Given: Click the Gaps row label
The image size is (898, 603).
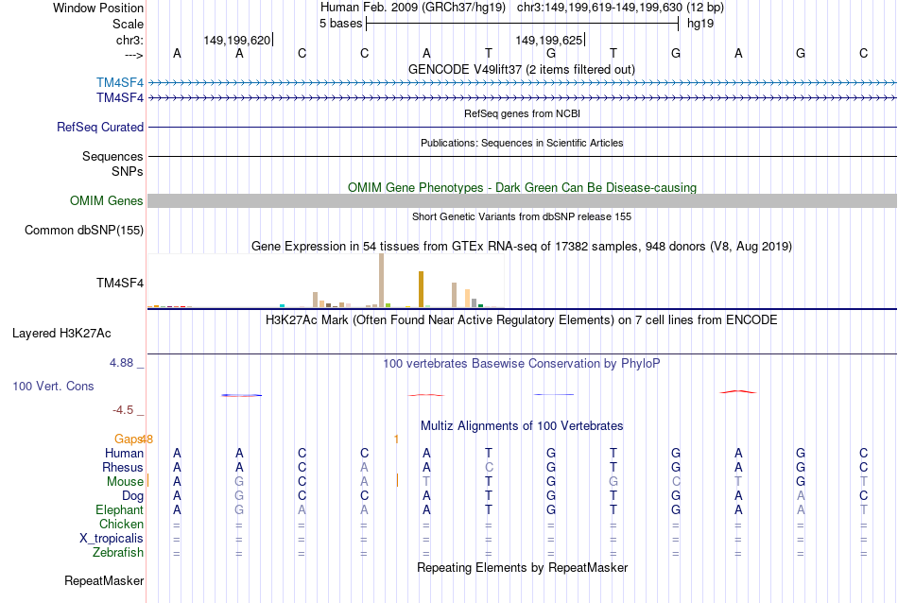Looking at the screenshot, I should point(128,439).
